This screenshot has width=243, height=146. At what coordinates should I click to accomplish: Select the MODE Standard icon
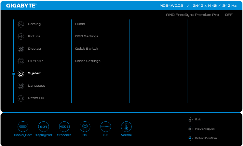point(64,127)
